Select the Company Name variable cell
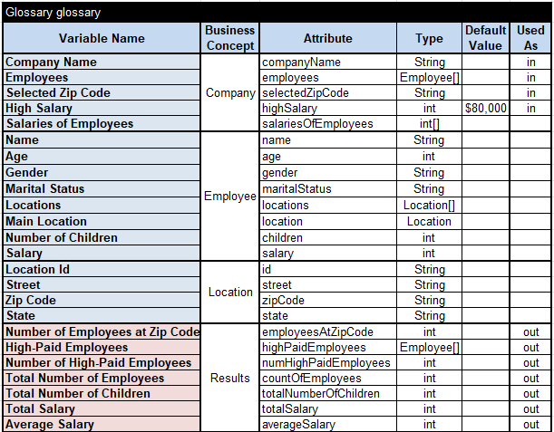 pos(102,62)
